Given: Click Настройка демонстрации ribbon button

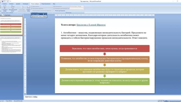Looking at the screenshot, I should point(22,8).
